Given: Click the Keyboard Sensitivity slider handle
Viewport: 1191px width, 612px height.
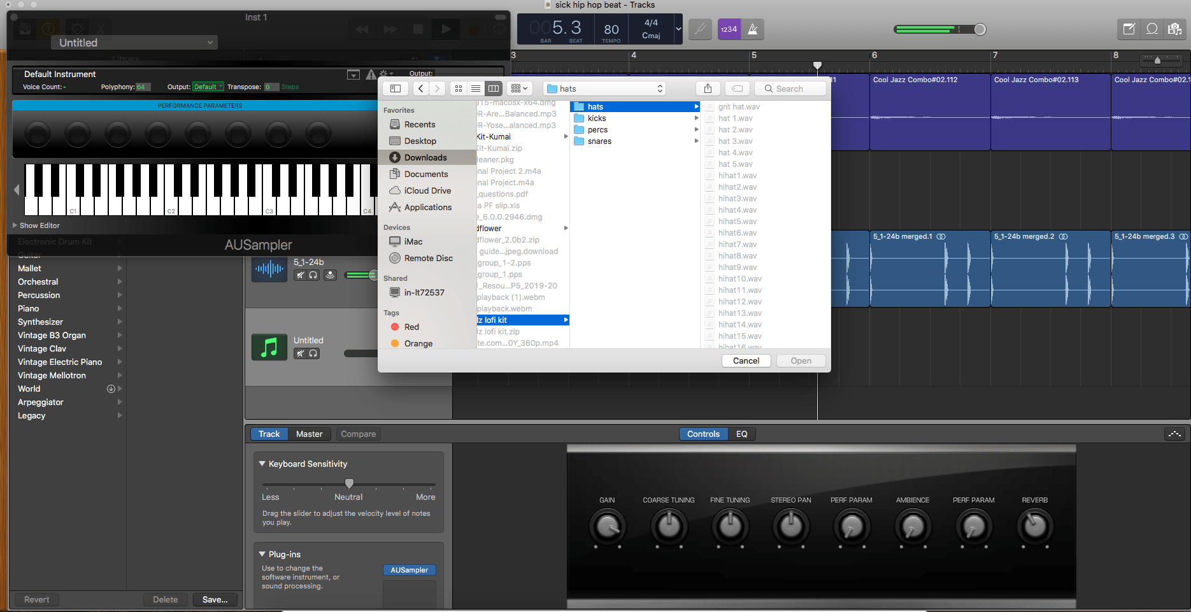Looking at the screenshot, I should tap(348, 483).
